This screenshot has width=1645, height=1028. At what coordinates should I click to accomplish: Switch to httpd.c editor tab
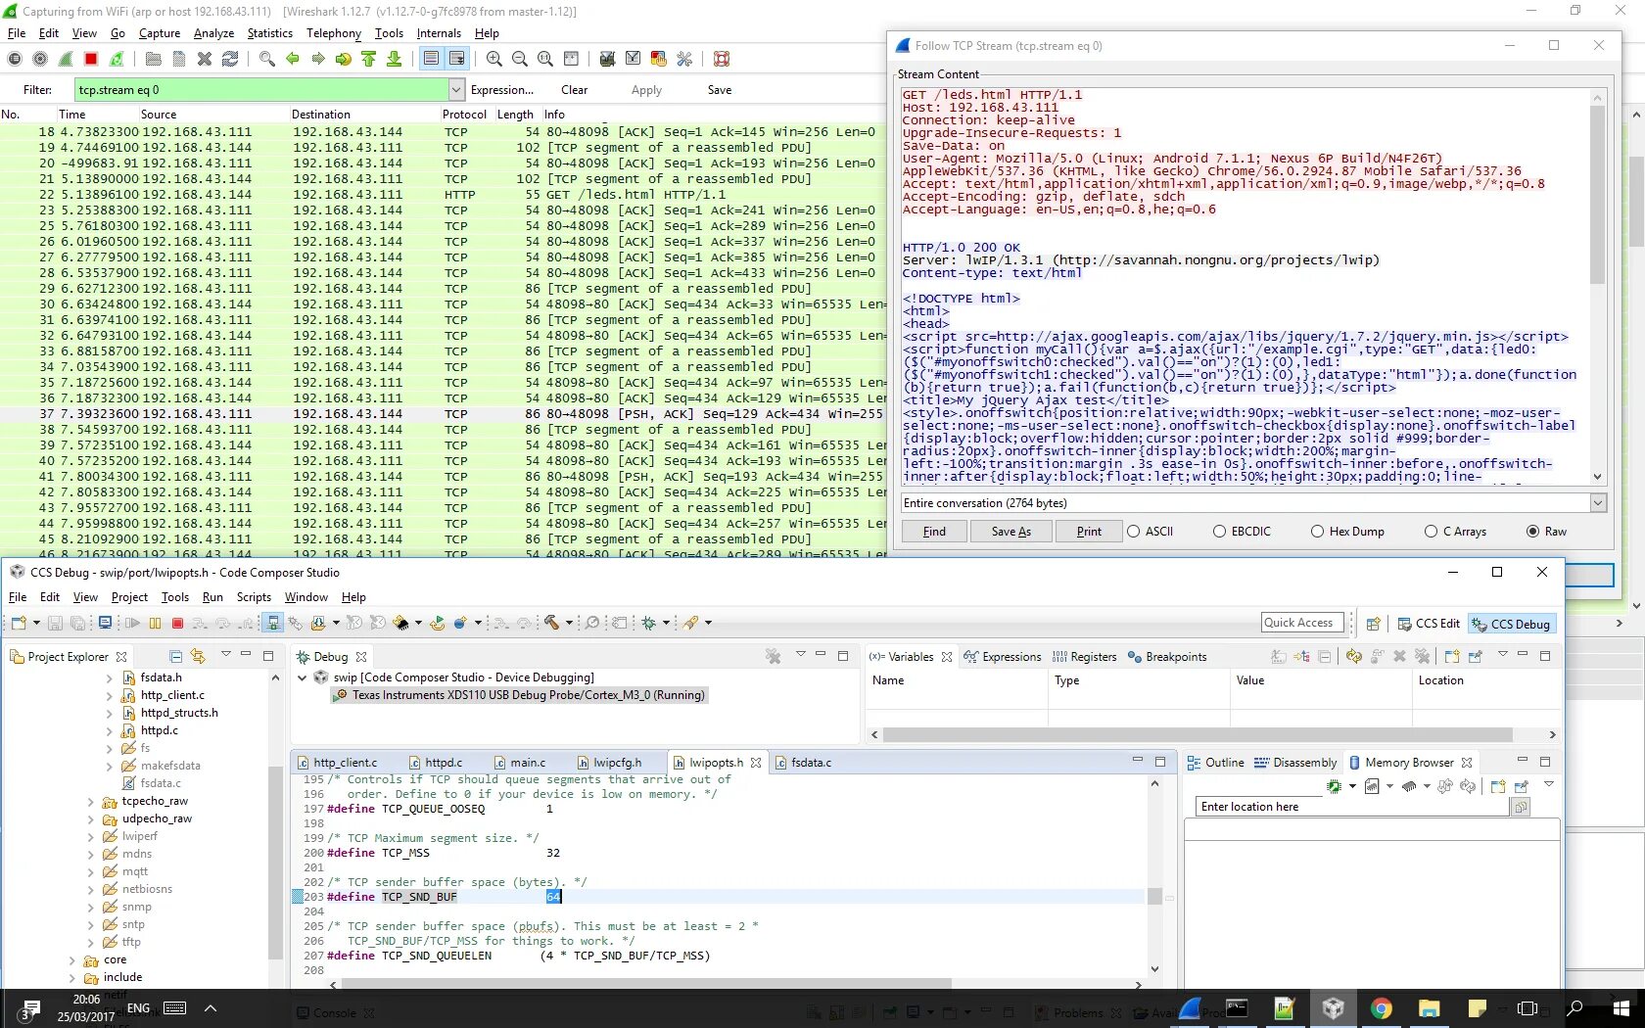click(443, 763)
